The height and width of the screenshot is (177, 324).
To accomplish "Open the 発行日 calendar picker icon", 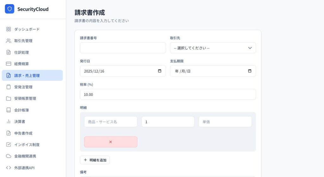I will 159,71.
